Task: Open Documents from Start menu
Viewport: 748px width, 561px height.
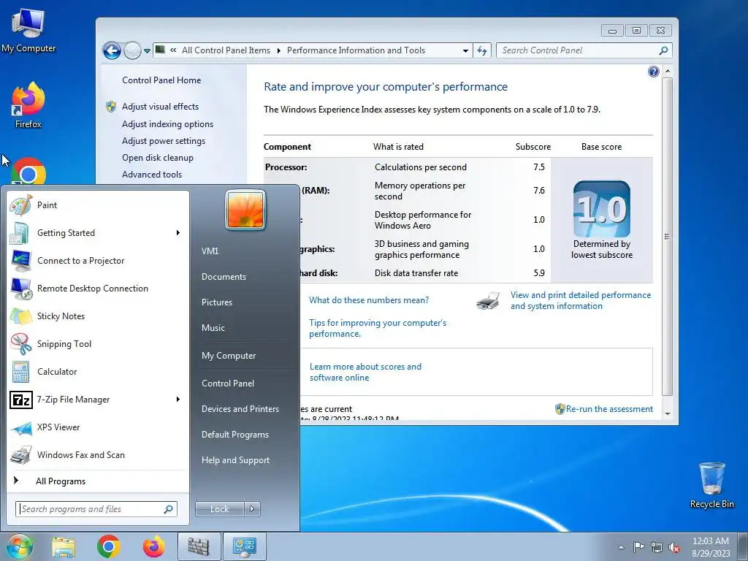Action: coord(224,277)
